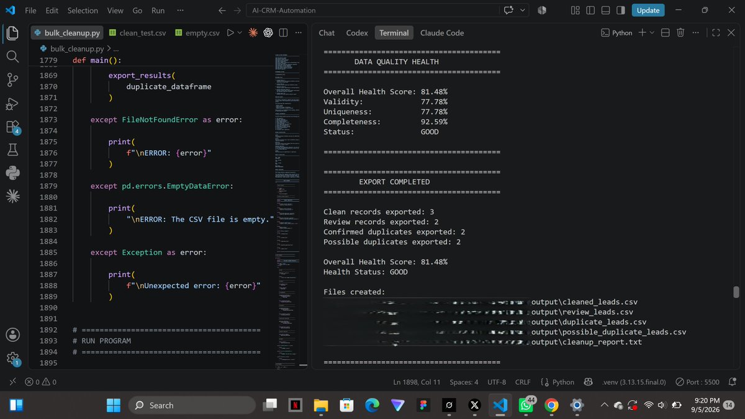Open the Testing flask view
The height and width of the screenshot is (419, 745).
pyautogui.click(x=13, y=150)
